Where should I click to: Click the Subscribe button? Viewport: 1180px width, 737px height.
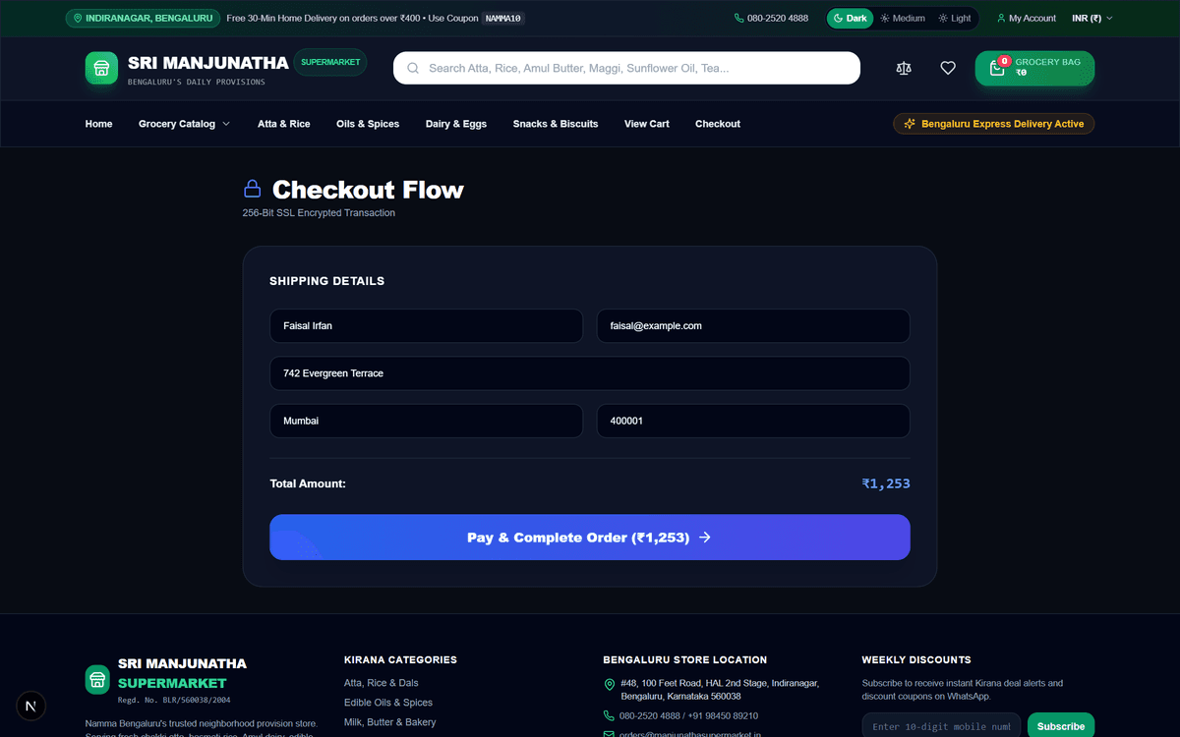click(x=1061, y=726)
